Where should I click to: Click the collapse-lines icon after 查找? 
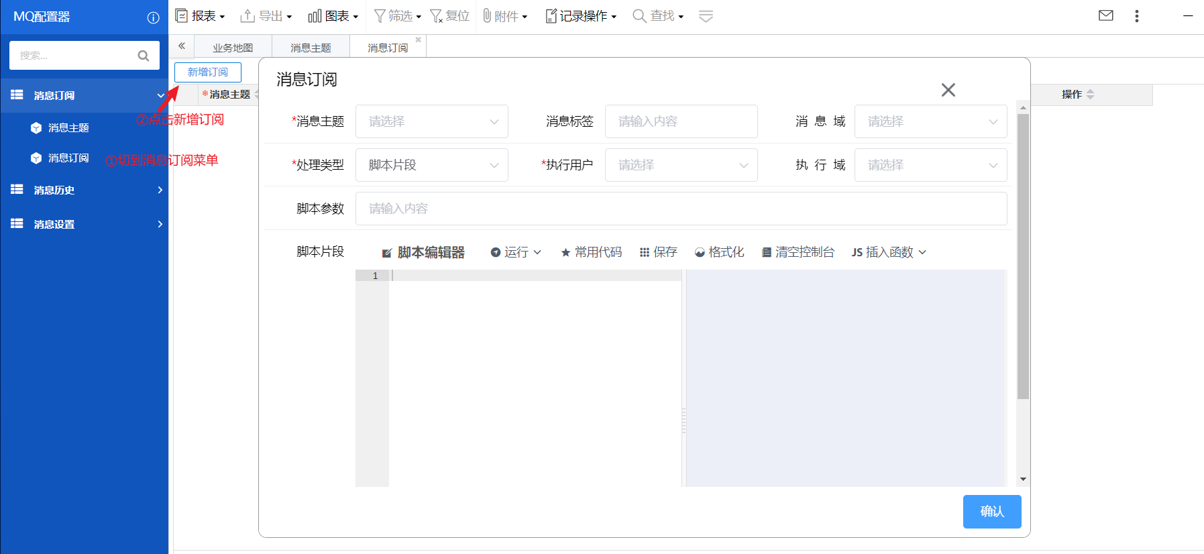click(x=706, y=16)
